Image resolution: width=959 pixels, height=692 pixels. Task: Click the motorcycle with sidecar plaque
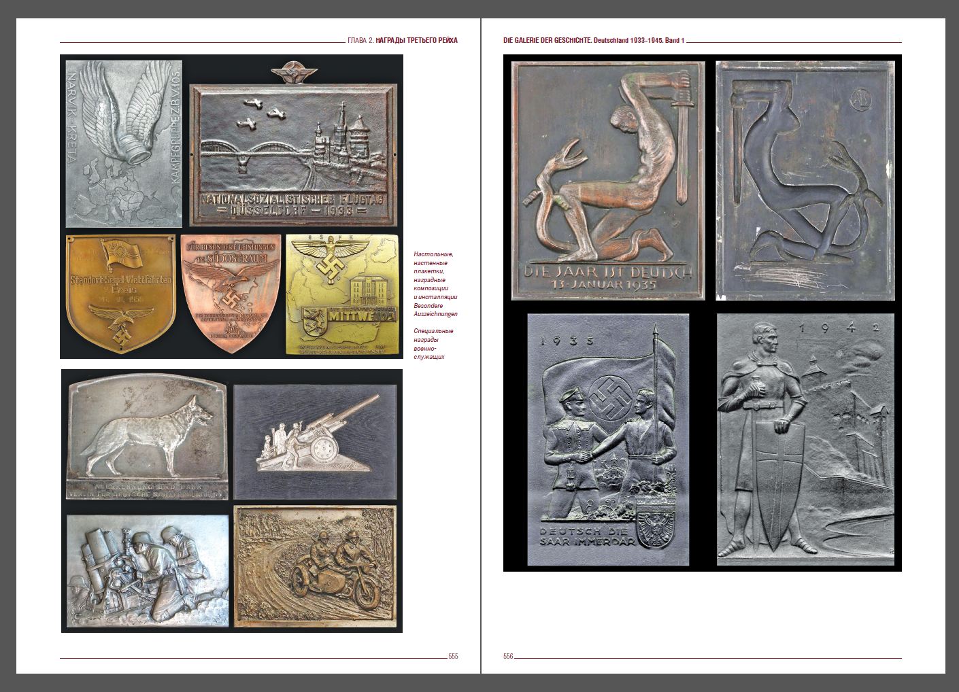tap(315, 566)
